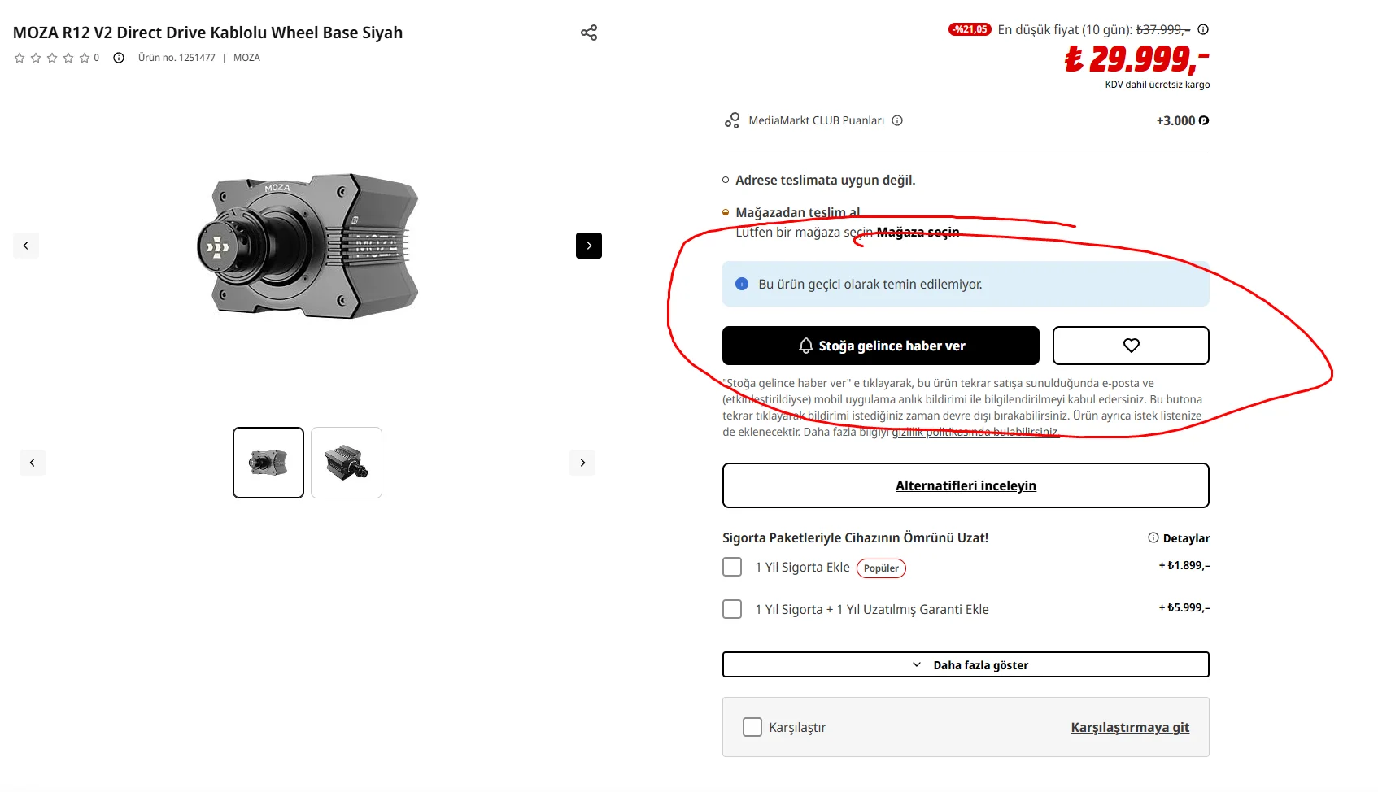The width and height of the screenshot is (1378, 792).
Task: Show next product image with right arrow
Action: point(589,246)
